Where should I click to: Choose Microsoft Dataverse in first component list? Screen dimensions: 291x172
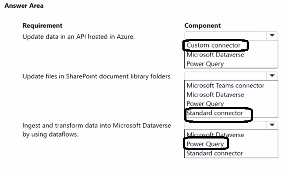coord(215,55)
